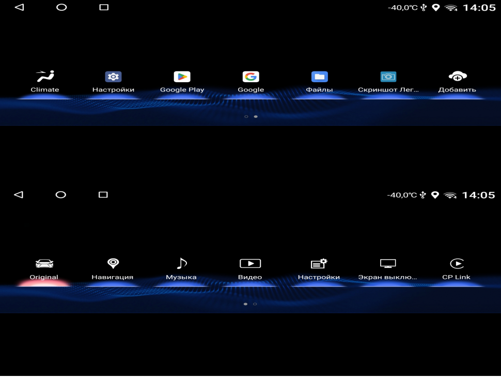Select second page dot in upper screen
Screen dimensions: 501x377
pos(256,116)
